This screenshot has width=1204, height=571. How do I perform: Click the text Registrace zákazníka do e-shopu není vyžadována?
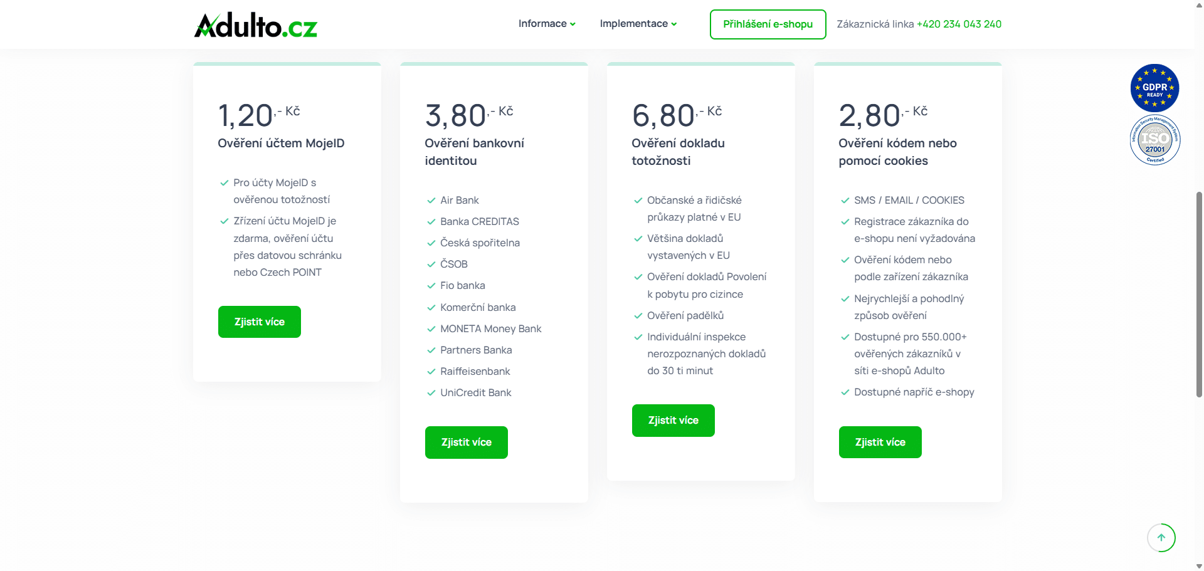pyautogui.click(x=915, y=230)
